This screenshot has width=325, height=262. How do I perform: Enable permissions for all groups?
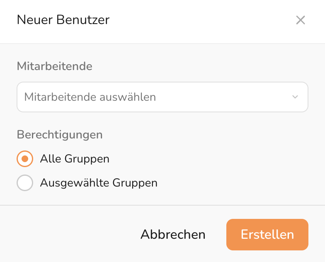coord(25,159)
